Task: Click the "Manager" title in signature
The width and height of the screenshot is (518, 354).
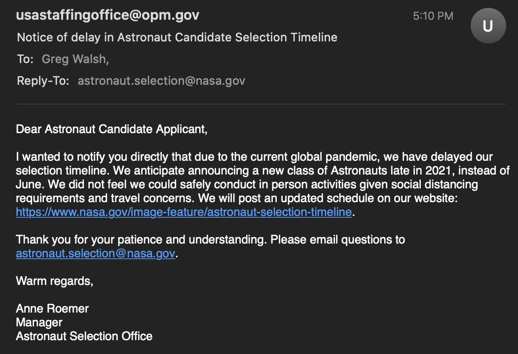Action: tap(39, 322)
